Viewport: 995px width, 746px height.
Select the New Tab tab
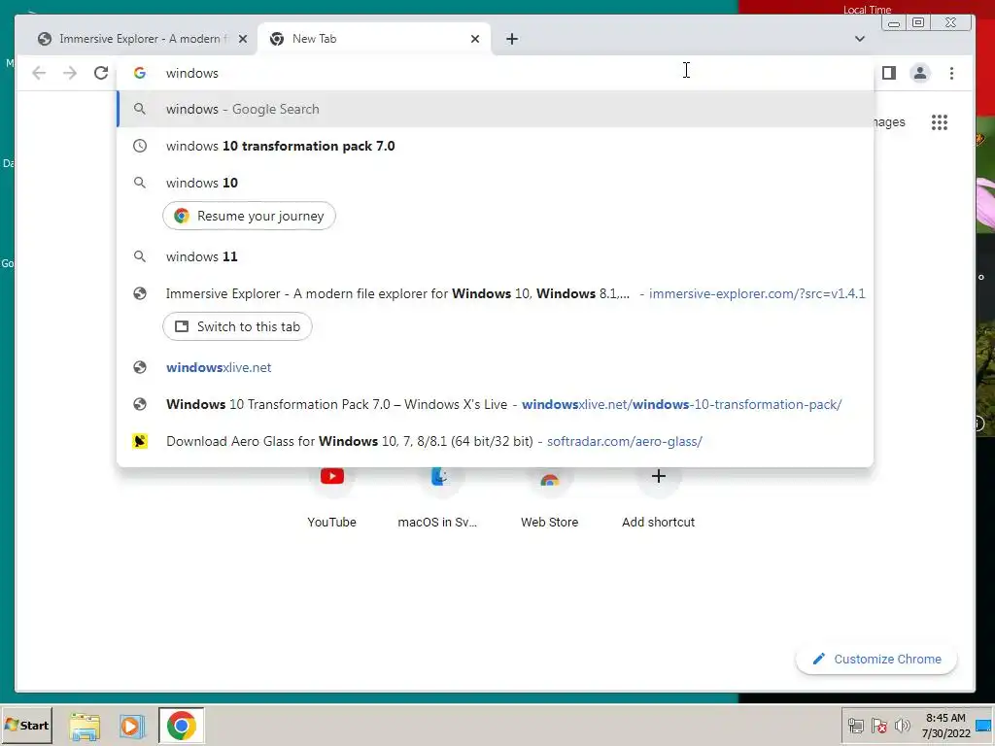click(374, 39)
